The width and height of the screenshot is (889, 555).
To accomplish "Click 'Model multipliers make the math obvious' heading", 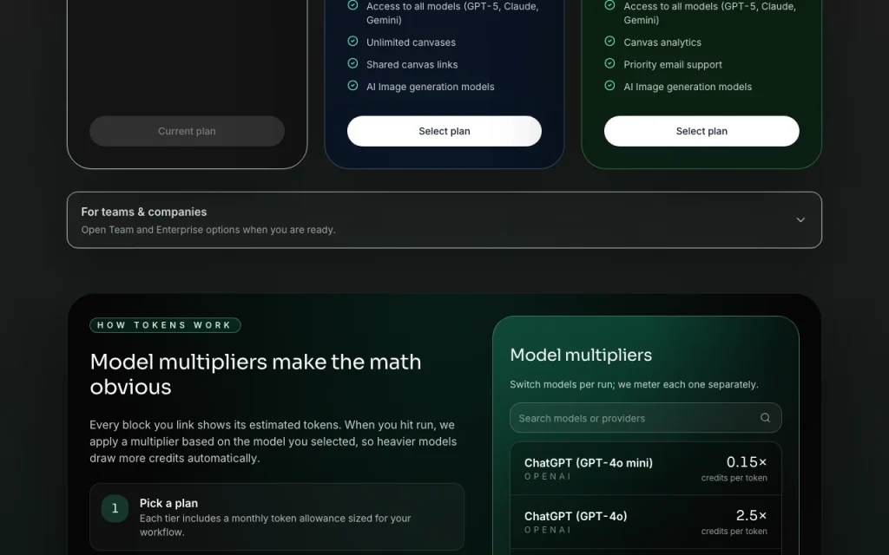I will pos(256,375).
